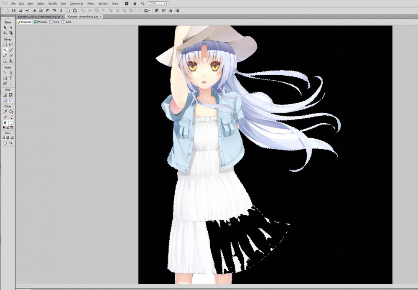The image size is (418, 290).
Task: Select the Blur tool
Action: pyautogui.click(x=5, y=61)
